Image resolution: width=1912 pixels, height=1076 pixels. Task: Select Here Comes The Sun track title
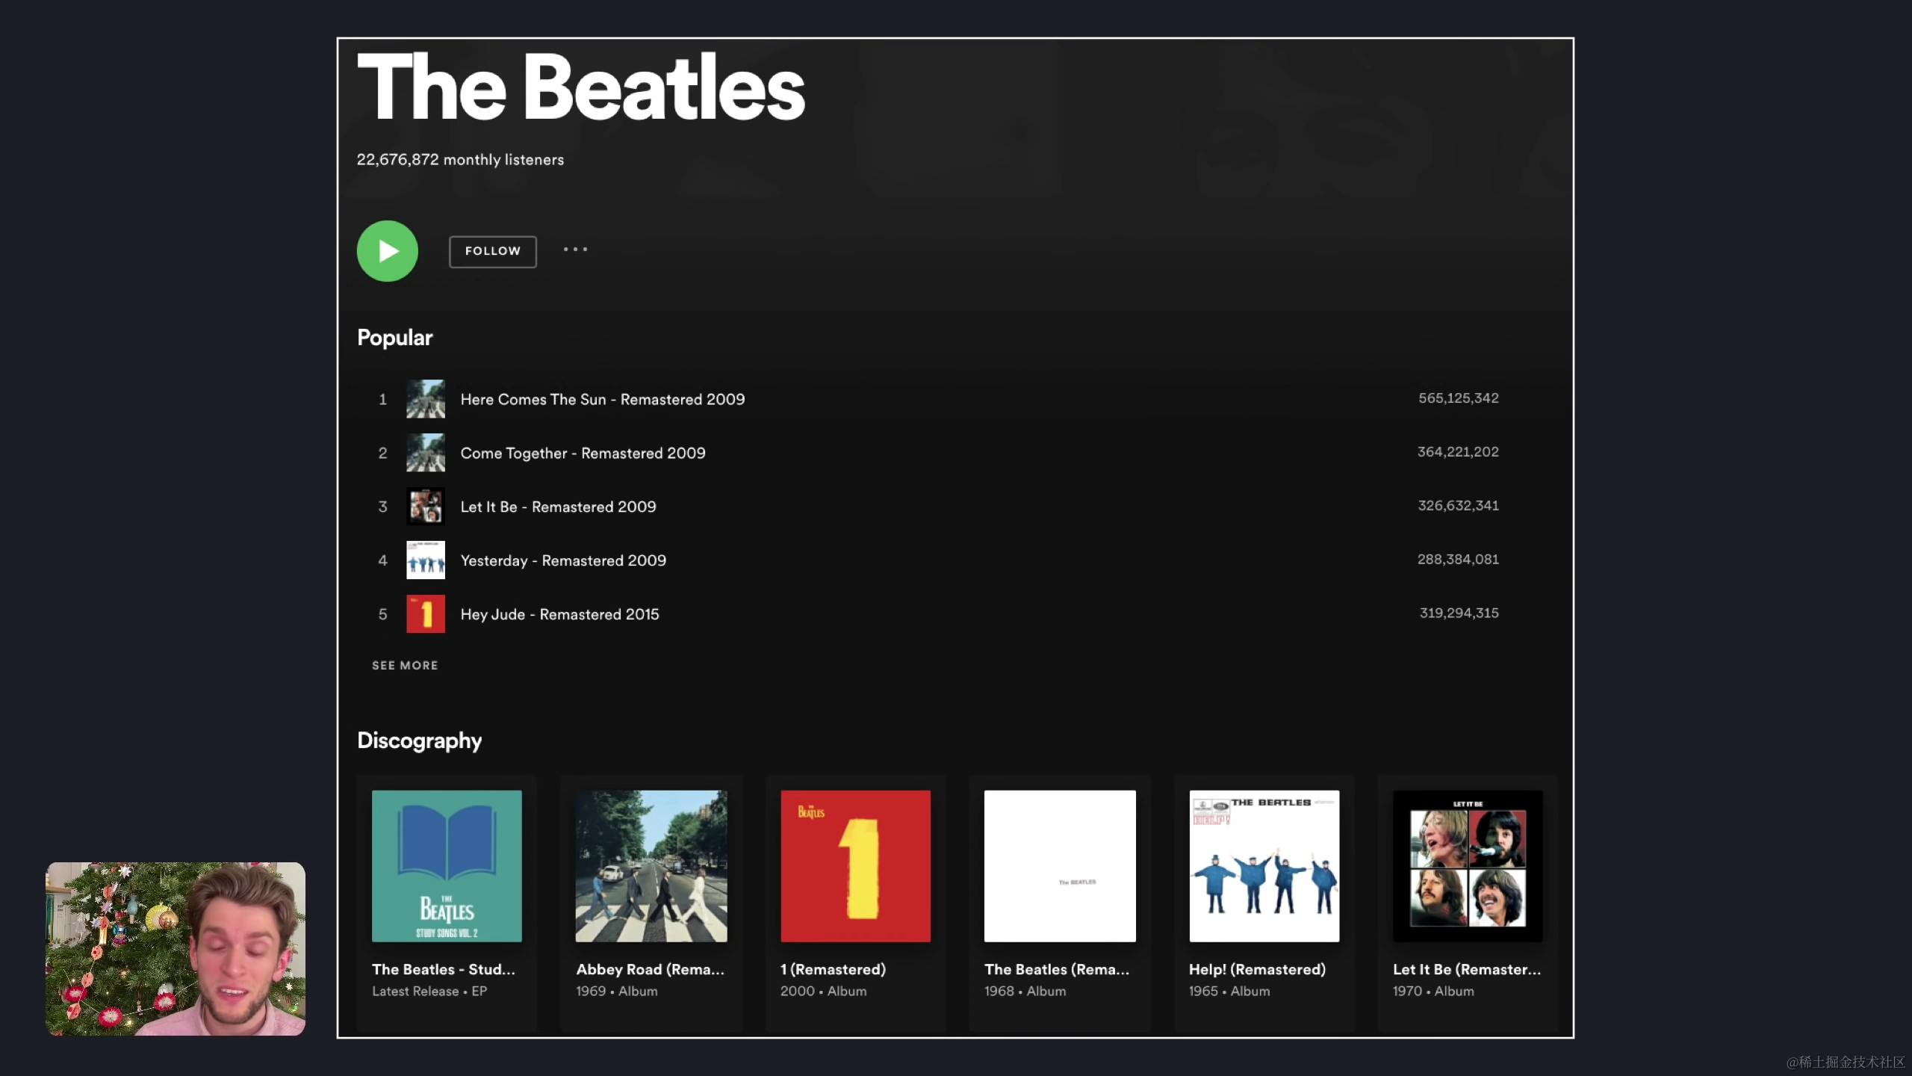pos(602,400)
